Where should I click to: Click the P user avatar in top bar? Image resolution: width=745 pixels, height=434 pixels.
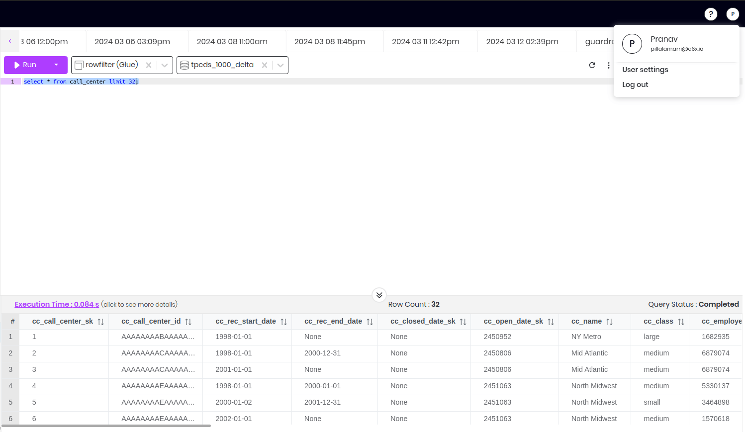pos(733,14)
